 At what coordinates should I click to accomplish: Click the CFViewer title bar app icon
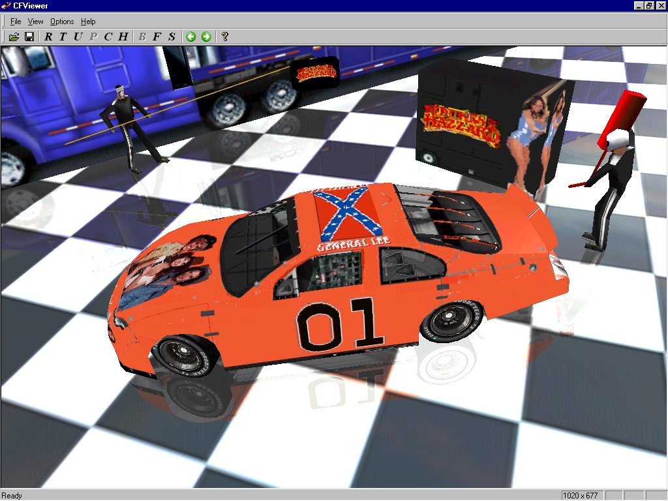6,5
